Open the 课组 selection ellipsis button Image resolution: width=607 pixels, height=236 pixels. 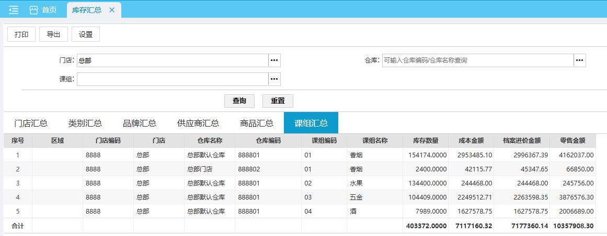(x=274, y=79)
